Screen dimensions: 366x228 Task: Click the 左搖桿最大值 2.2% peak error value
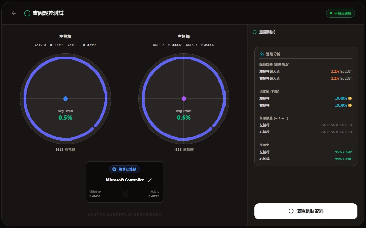(335, 71)
